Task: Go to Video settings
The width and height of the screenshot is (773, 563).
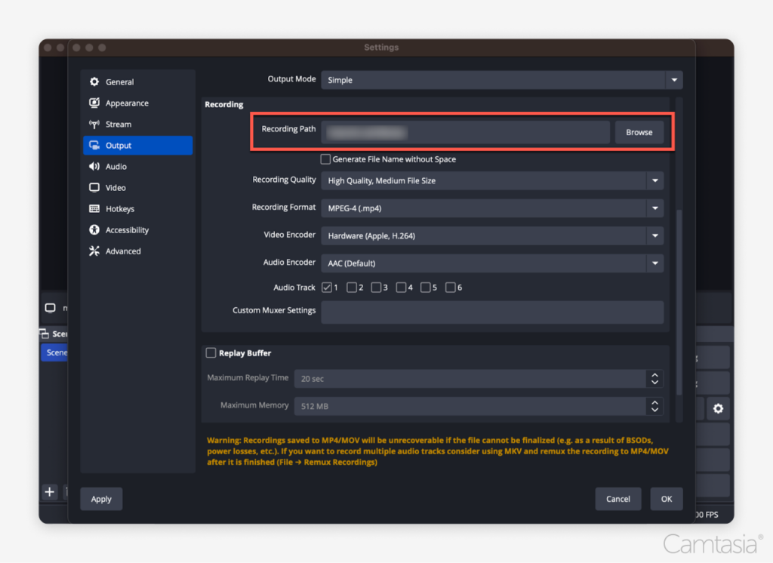Action: (x=137, y=188)
